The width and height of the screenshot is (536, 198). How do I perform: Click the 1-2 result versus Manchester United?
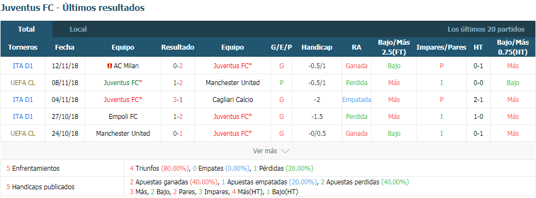[178, 82]
